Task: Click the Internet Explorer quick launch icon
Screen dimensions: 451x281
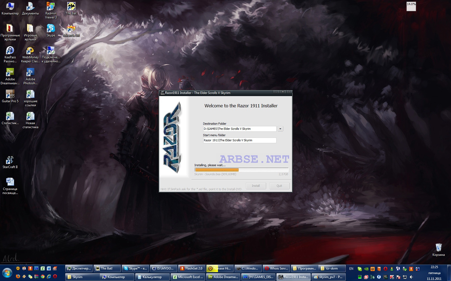Action: (49, 276)
